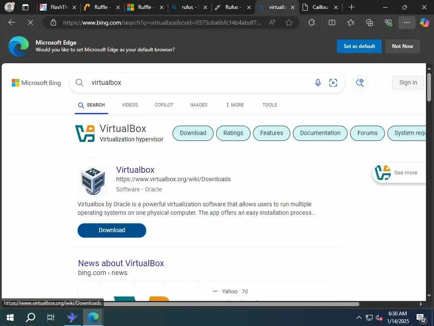Expand the MORE search menu
The height and width of the screenshot is (326, 434).
[x=235, y=105]
